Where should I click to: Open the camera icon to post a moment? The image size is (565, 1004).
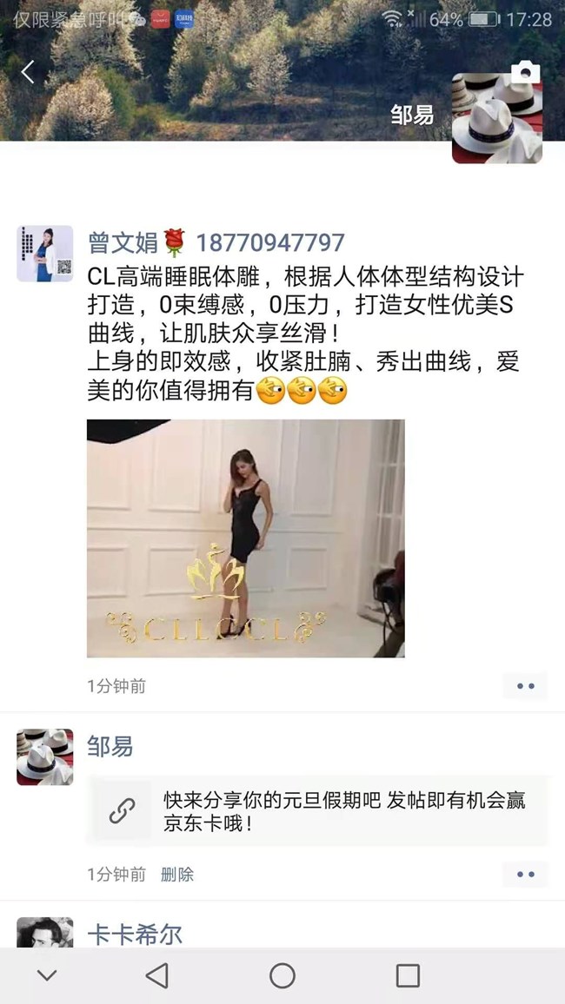(x=525, y=72)
